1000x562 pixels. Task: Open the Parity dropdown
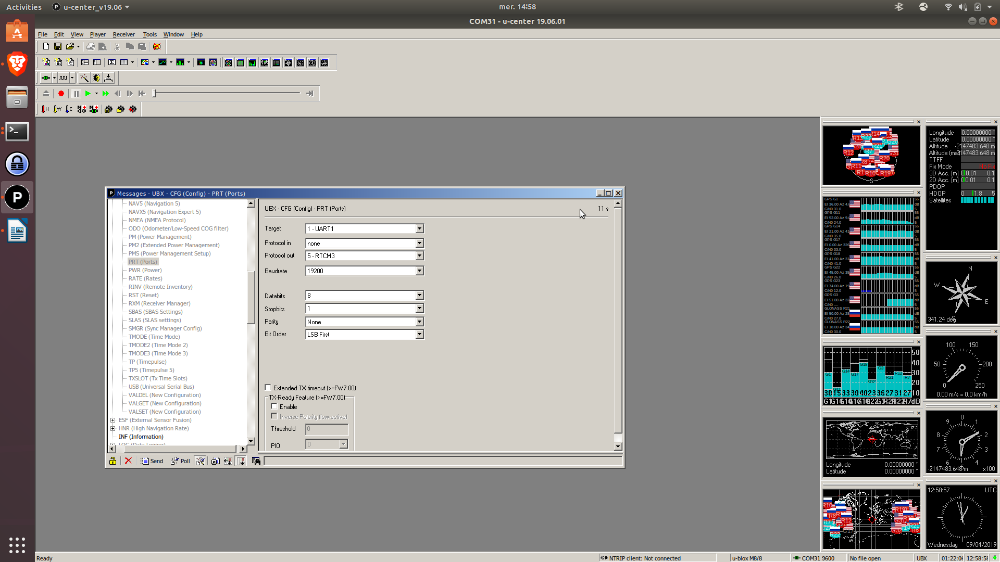pyautogui.click(x=419, y=322)
